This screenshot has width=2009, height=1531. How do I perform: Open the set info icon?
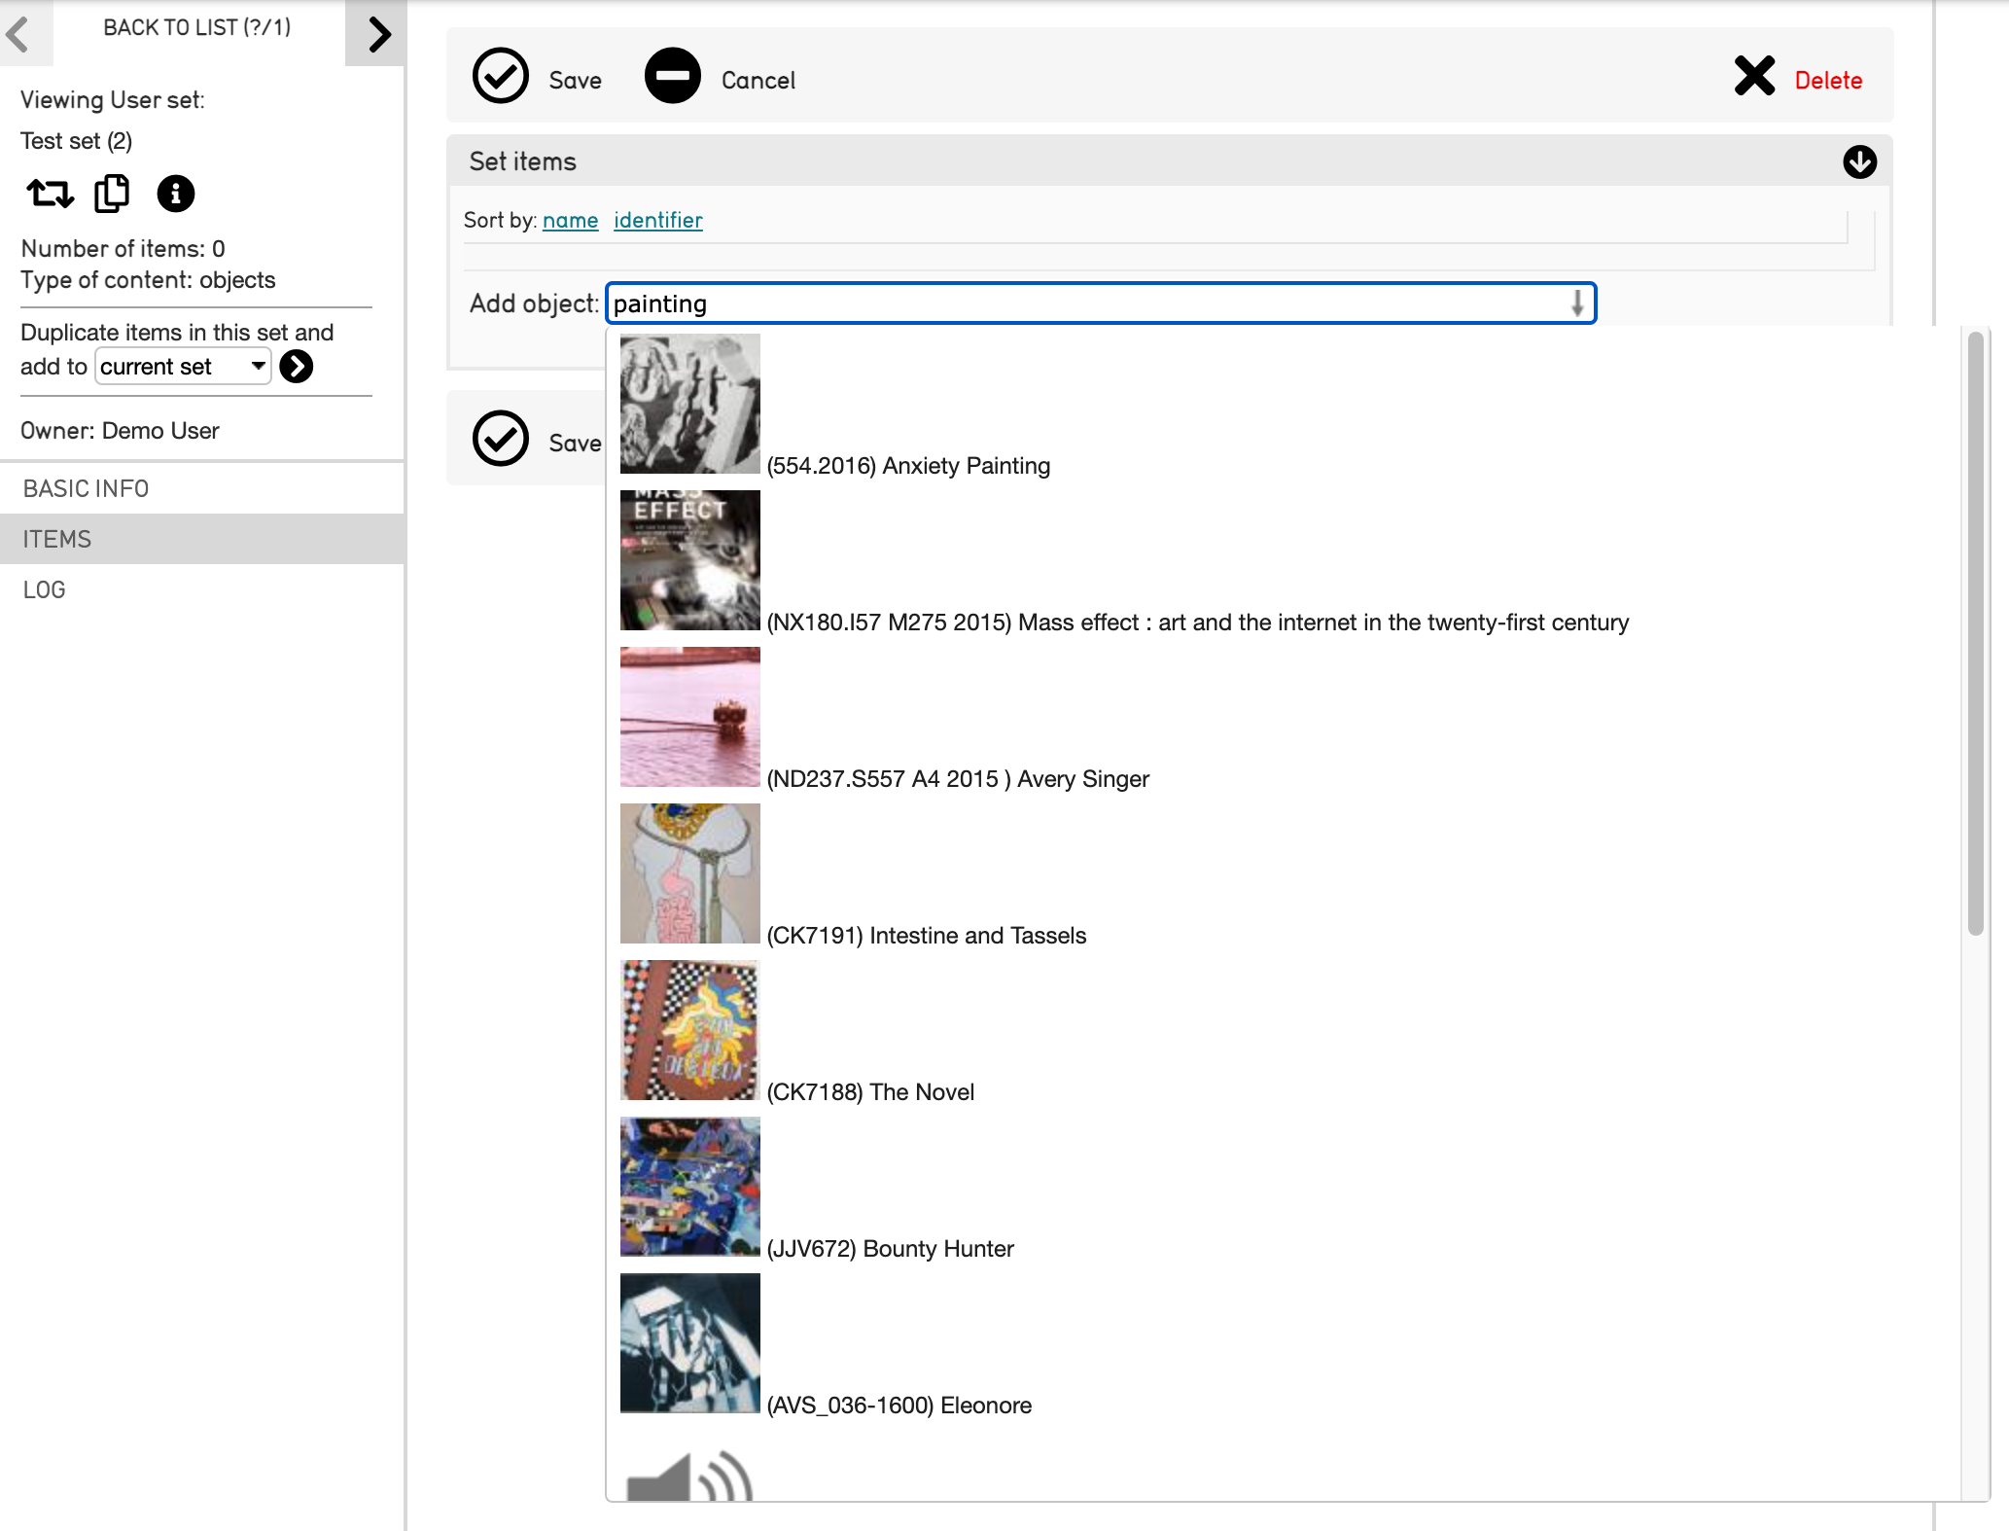click(x=175, y=194)
